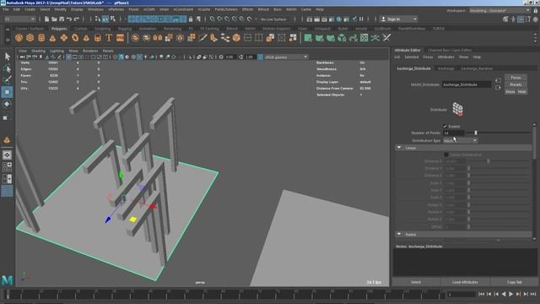Image resolution: width=540 pixels, height=304 pixels.
Task: Switch to the Sculpting shelf tab
Action: 103,29
